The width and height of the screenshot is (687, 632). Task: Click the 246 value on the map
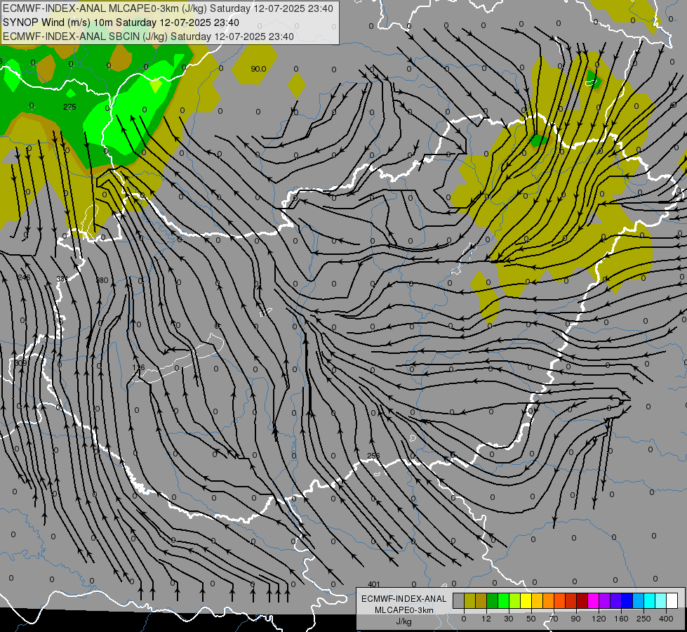[x=24, y=277]
